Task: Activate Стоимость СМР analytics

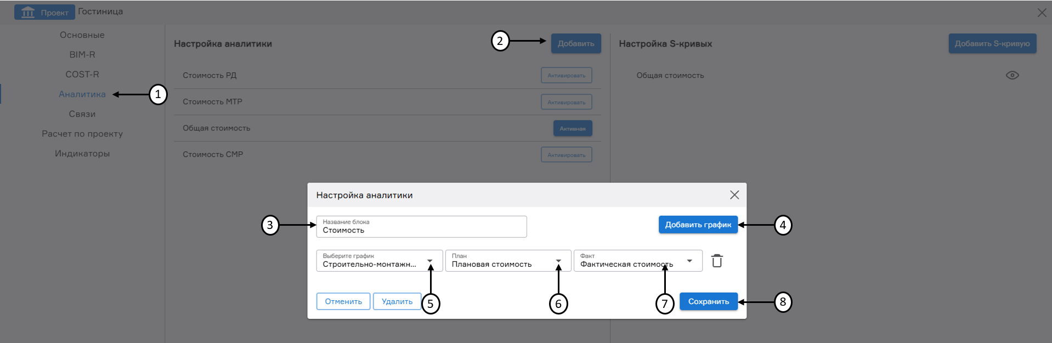Action: click(x=567, y=154)
